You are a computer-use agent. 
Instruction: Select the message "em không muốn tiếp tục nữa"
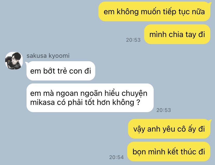click(x=154, y=12)
